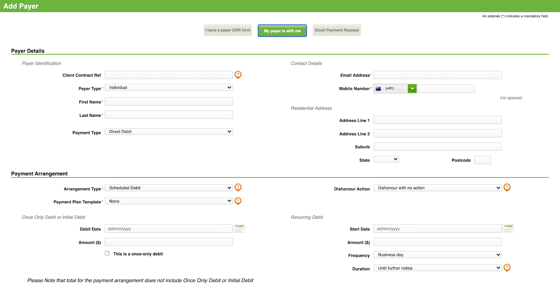
Task: Click the once-only debit Amount field
Action: pyautogui.click(x=169, y=242)
